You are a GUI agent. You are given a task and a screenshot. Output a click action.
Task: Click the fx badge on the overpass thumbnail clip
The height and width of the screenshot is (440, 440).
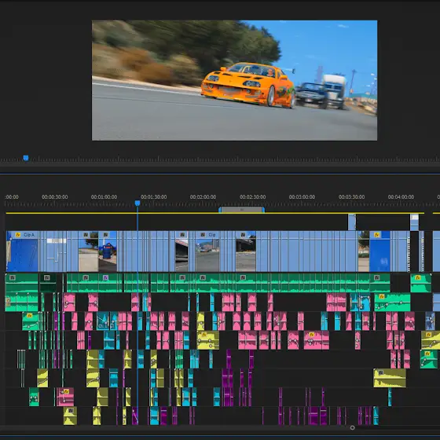pyautogui.click(x=182, y=235)
